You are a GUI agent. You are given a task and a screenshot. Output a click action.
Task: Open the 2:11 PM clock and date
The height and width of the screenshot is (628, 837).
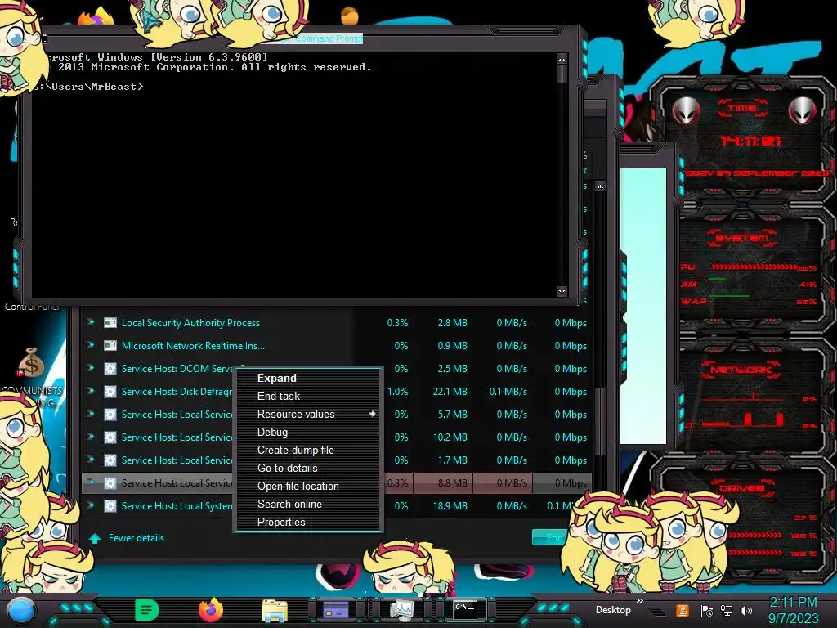pyautogui.click(x=793, y=610)
